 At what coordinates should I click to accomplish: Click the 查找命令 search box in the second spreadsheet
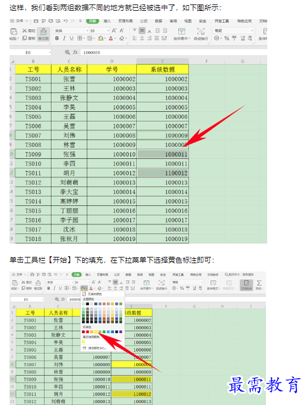coord(239,275)
